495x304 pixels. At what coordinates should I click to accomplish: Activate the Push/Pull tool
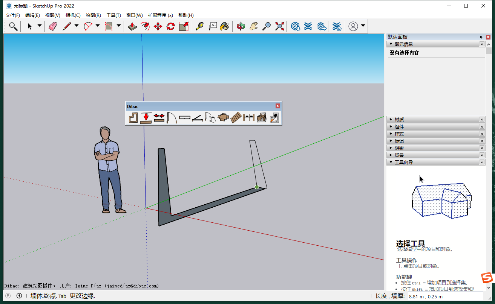point(132,26)
